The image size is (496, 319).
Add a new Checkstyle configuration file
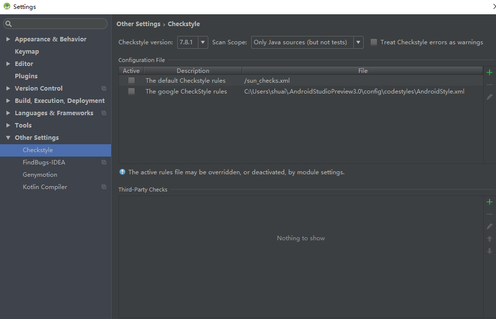click(490, 72)
